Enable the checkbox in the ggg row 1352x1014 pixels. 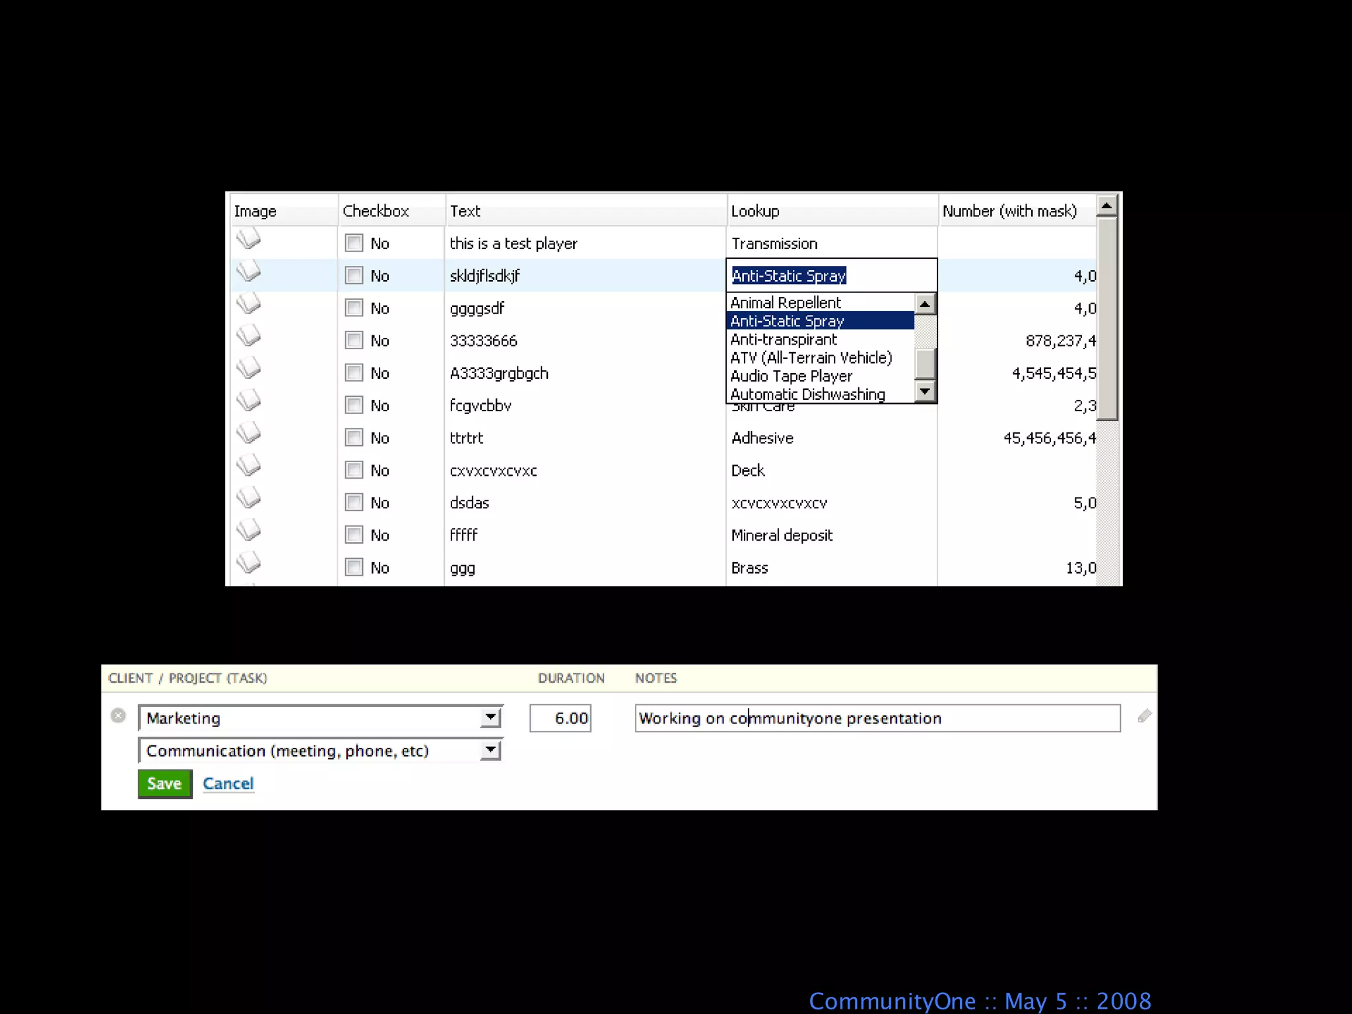[x=354, y=568]
